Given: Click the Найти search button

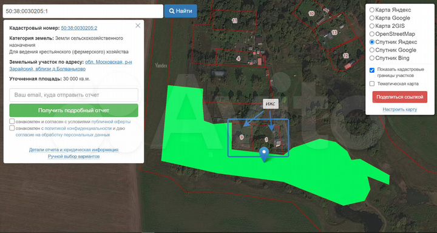Looking at the screenshot, I should 180,11.
